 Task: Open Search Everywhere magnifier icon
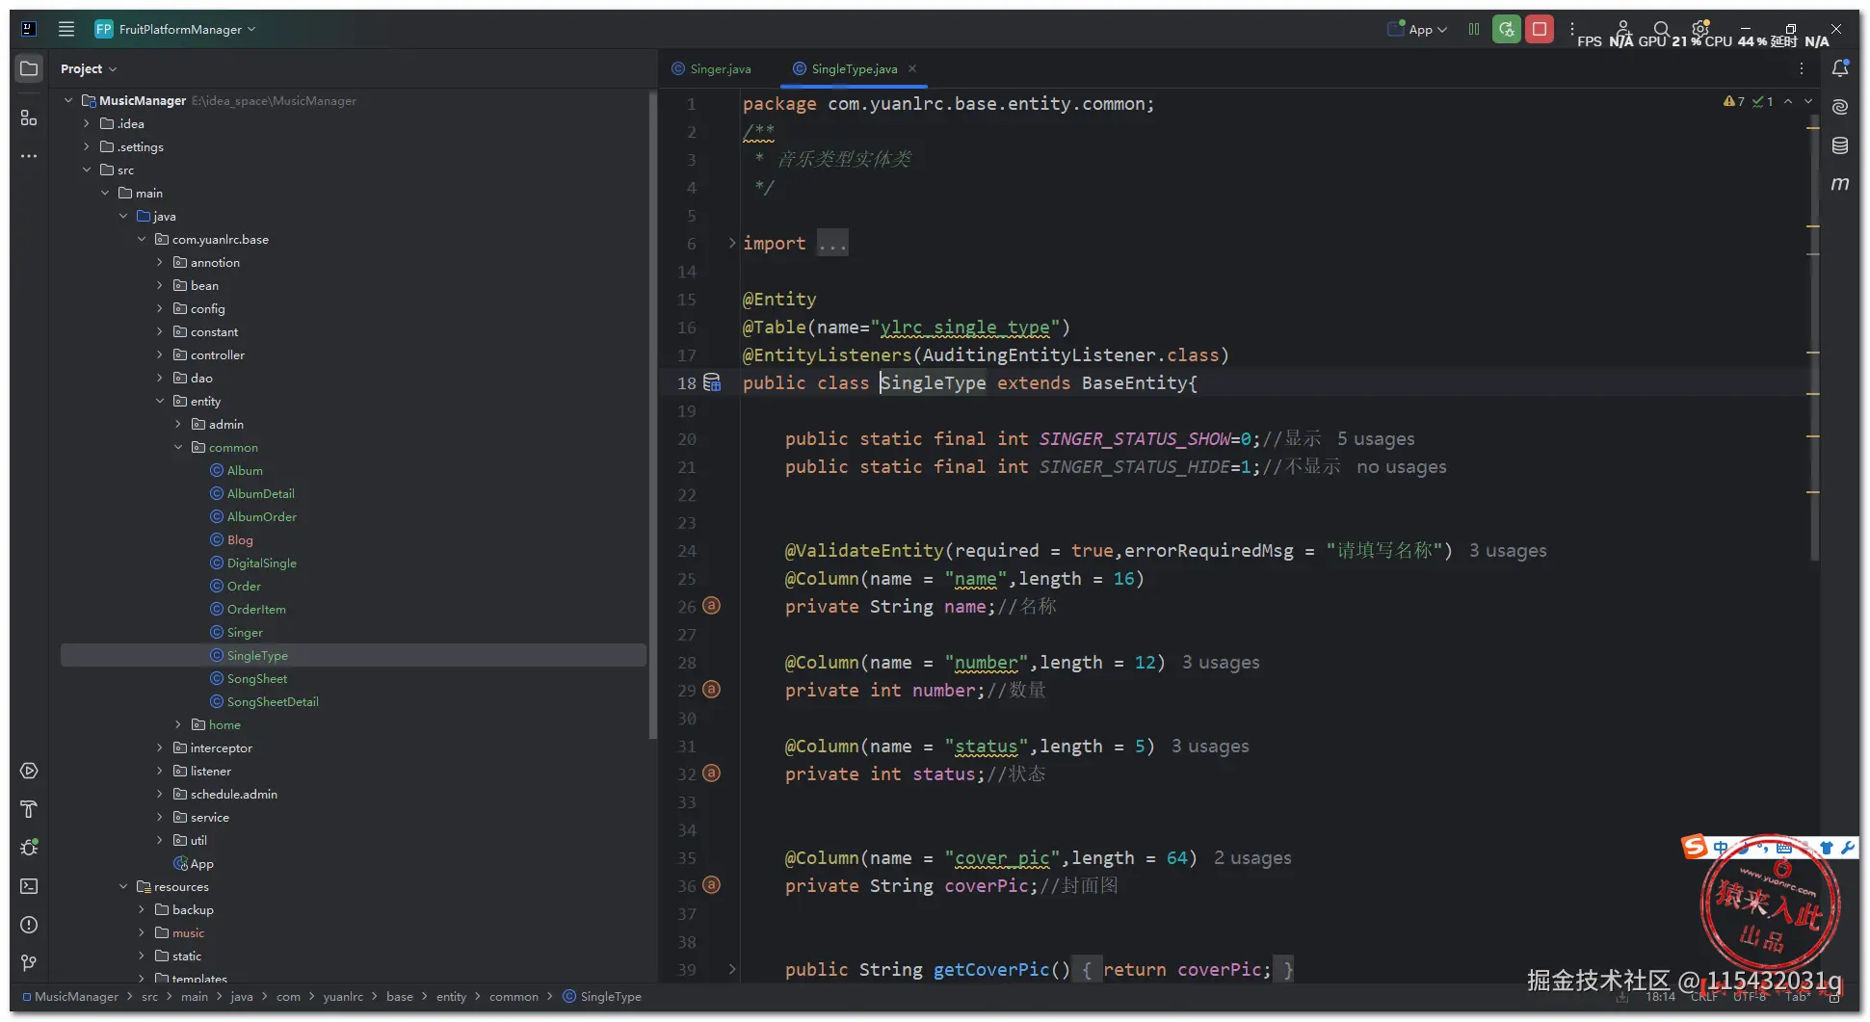click(x=1661, y=29)
